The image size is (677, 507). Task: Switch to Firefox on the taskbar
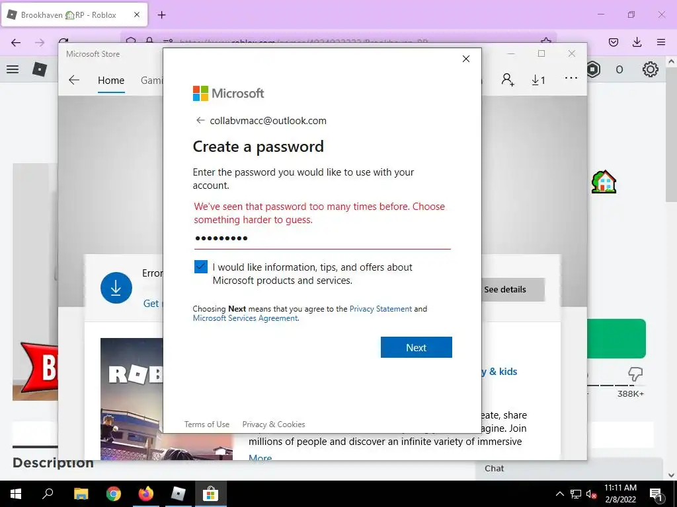(146, 494)
